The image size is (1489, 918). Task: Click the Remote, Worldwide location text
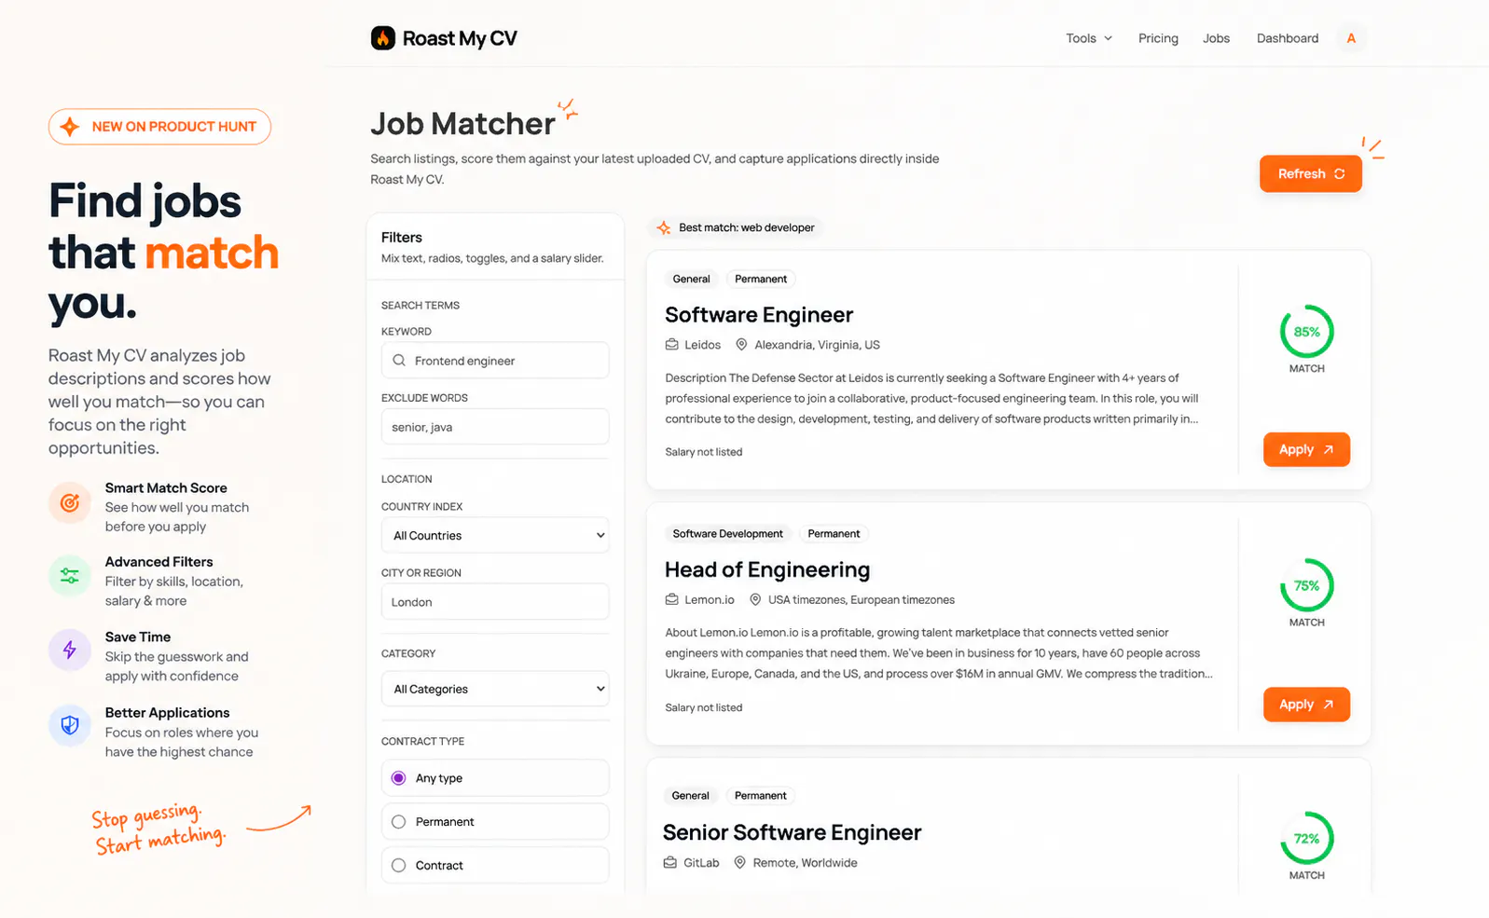805,863
